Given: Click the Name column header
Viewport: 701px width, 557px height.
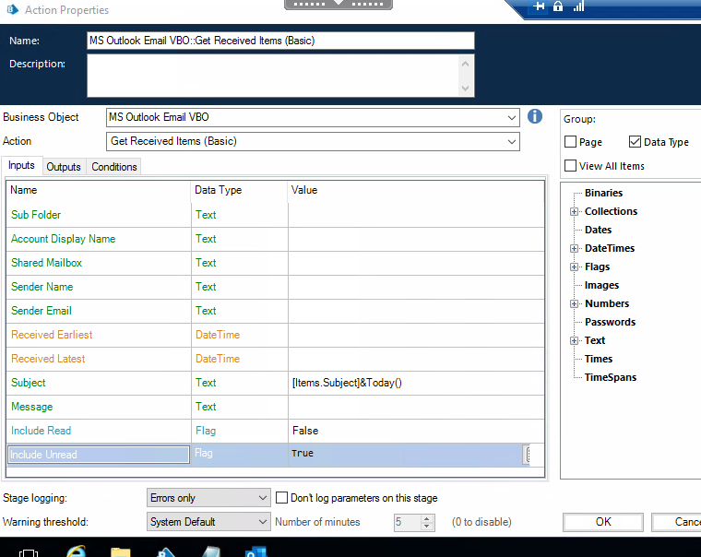Looking at the screenshot, I should point(99,190).
